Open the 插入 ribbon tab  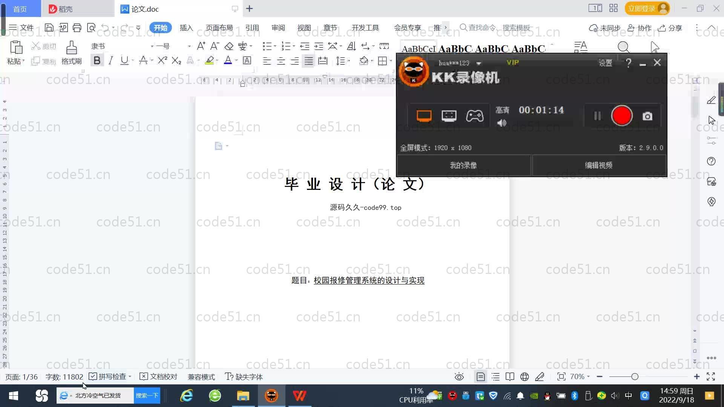point(186,28)
